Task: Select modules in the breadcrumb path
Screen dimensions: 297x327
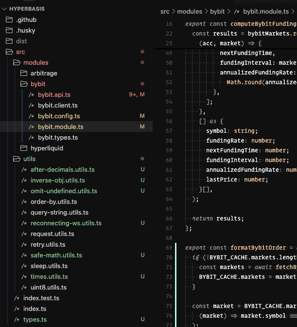Action: pyautogui.click(x=190, y=12)
